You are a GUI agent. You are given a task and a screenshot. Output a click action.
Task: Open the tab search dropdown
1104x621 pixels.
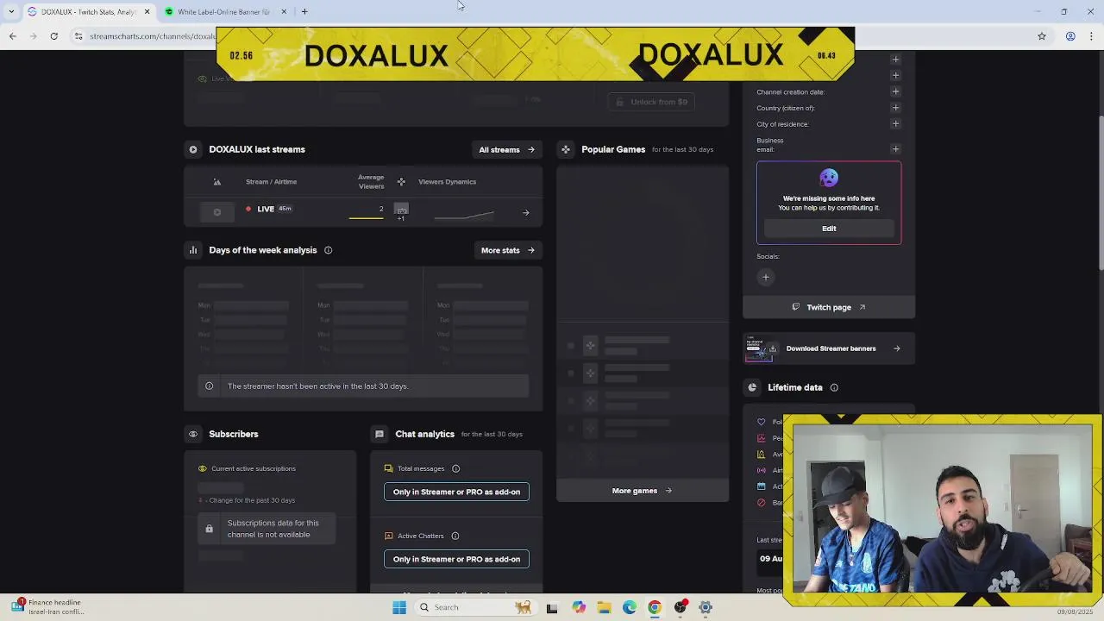[x=11, y=12]
